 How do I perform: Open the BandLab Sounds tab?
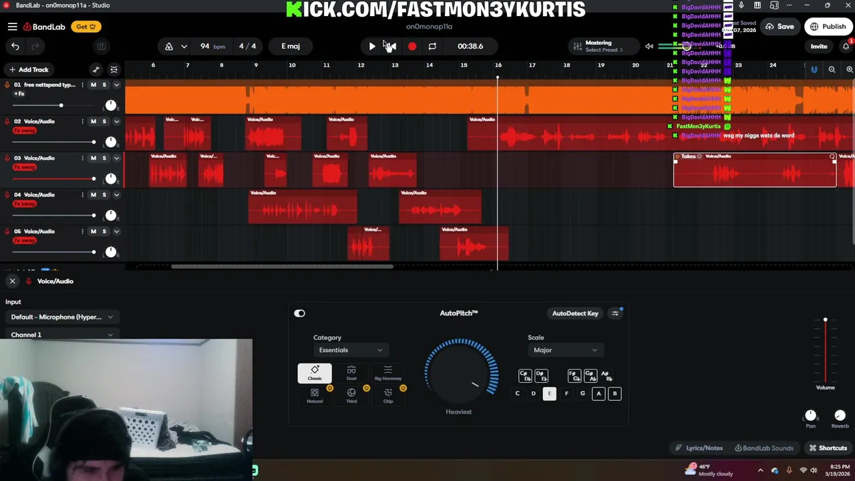tap(763, 448)
